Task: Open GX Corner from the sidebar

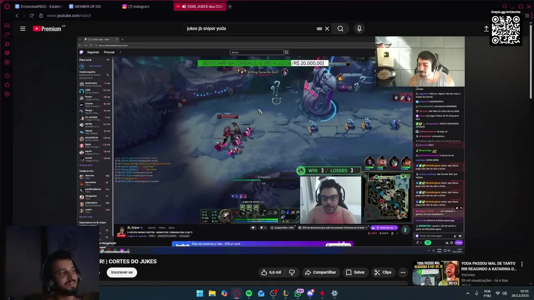Action: pyautogui.click(x=7, y=25)
